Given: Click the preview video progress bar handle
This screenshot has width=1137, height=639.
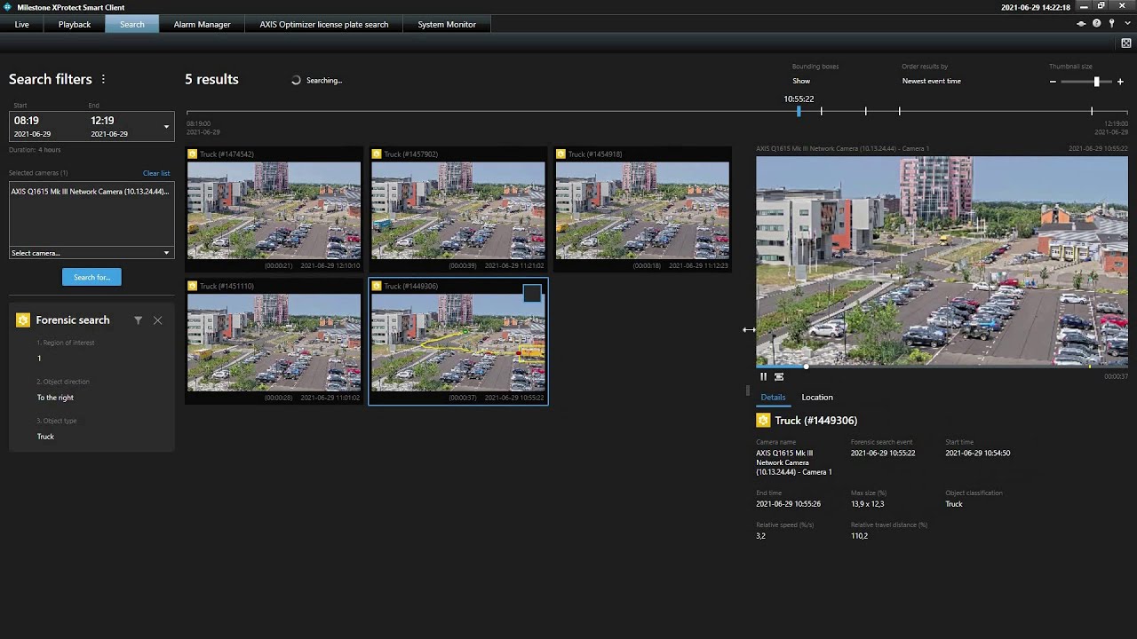Looking at the screenshot, I should (807, 366).
